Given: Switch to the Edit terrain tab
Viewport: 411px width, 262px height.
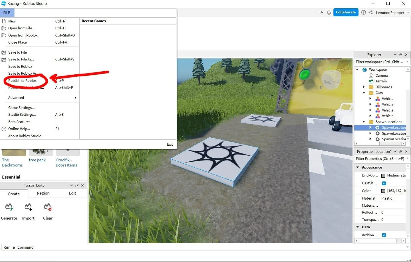Looking at the screenshot, I should pos(72,193).
